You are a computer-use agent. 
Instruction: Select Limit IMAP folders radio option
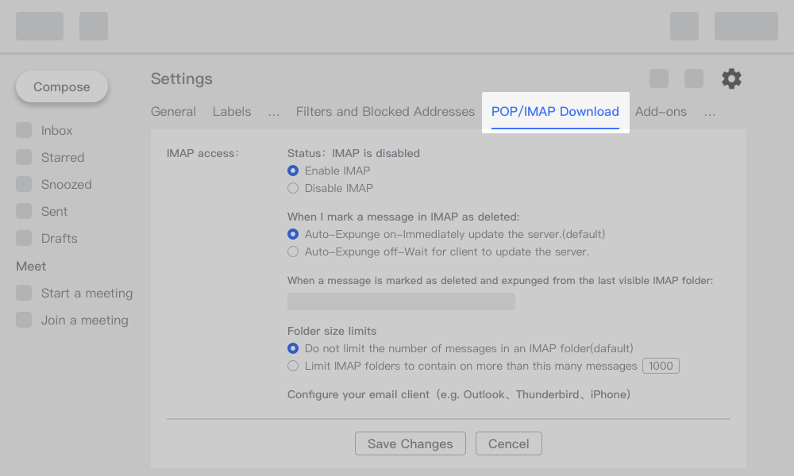coord(293,366)
